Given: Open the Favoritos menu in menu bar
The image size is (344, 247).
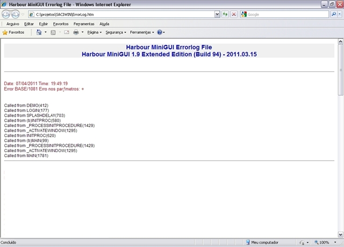Looking at the screenshot, I should (61, 24).
